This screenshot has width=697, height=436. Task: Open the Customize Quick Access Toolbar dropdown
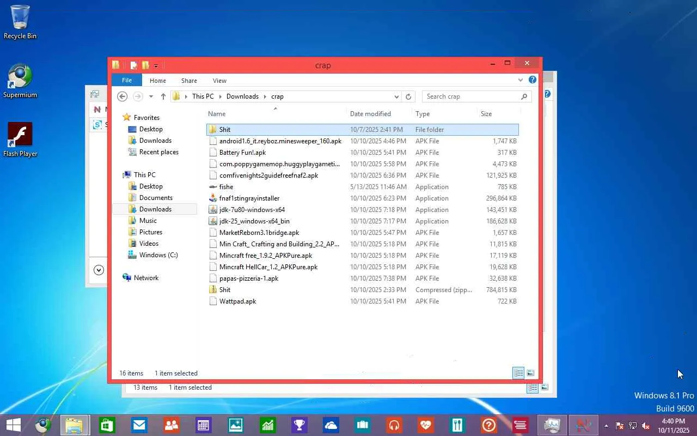(156, 66)
